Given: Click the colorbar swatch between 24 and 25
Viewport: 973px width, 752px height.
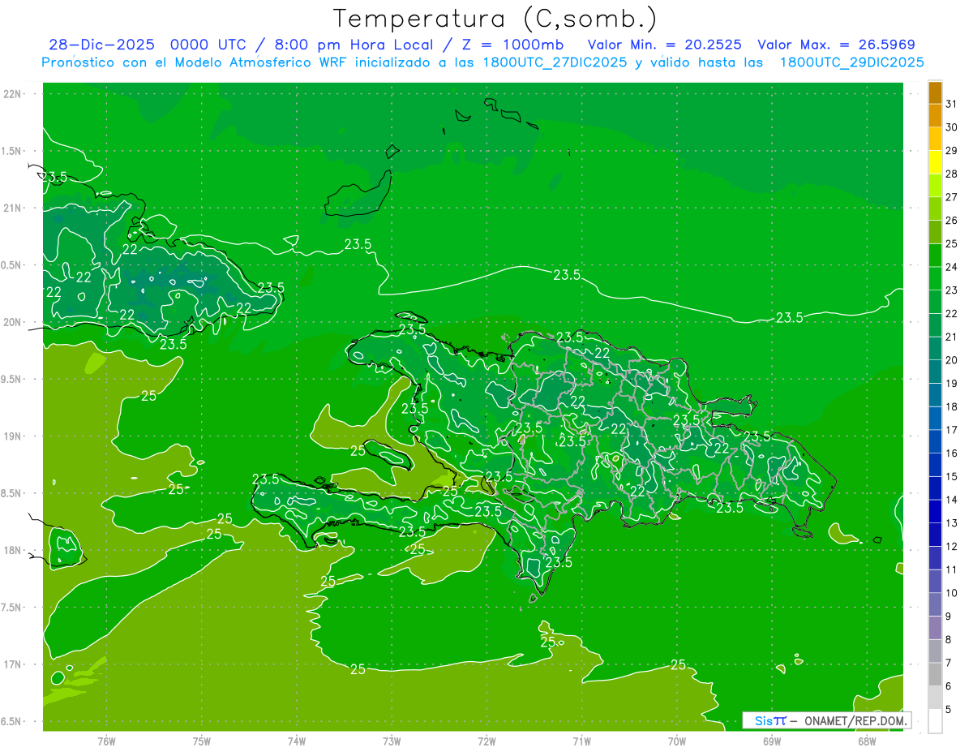Looking at the screenshot, I should (935, 256).
